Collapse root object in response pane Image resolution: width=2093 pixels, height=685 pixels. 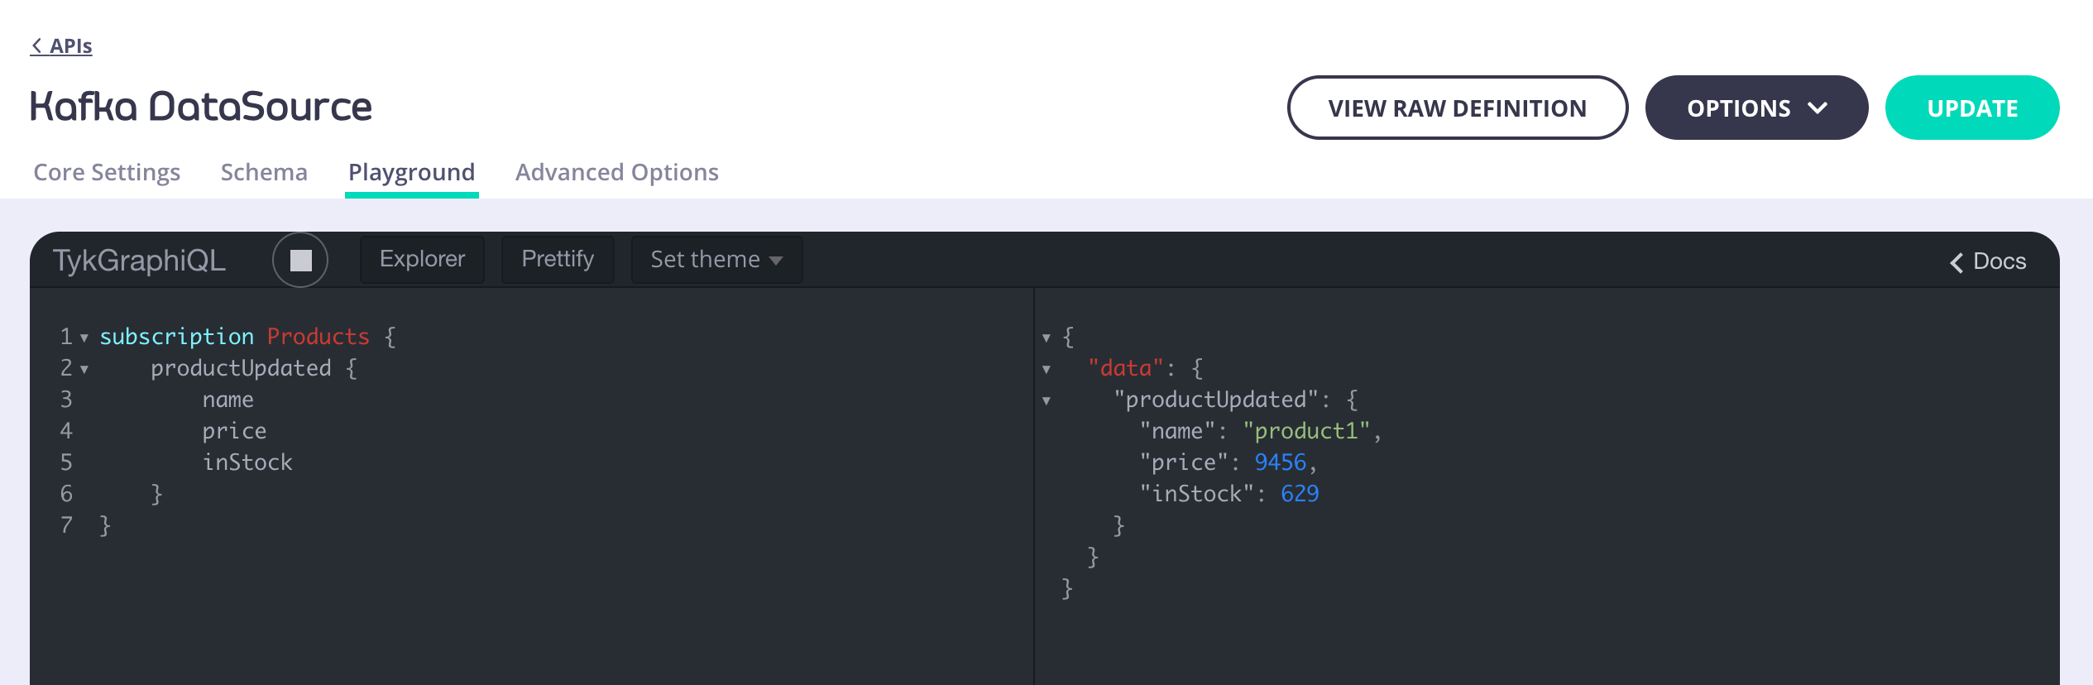point(1046,338)
